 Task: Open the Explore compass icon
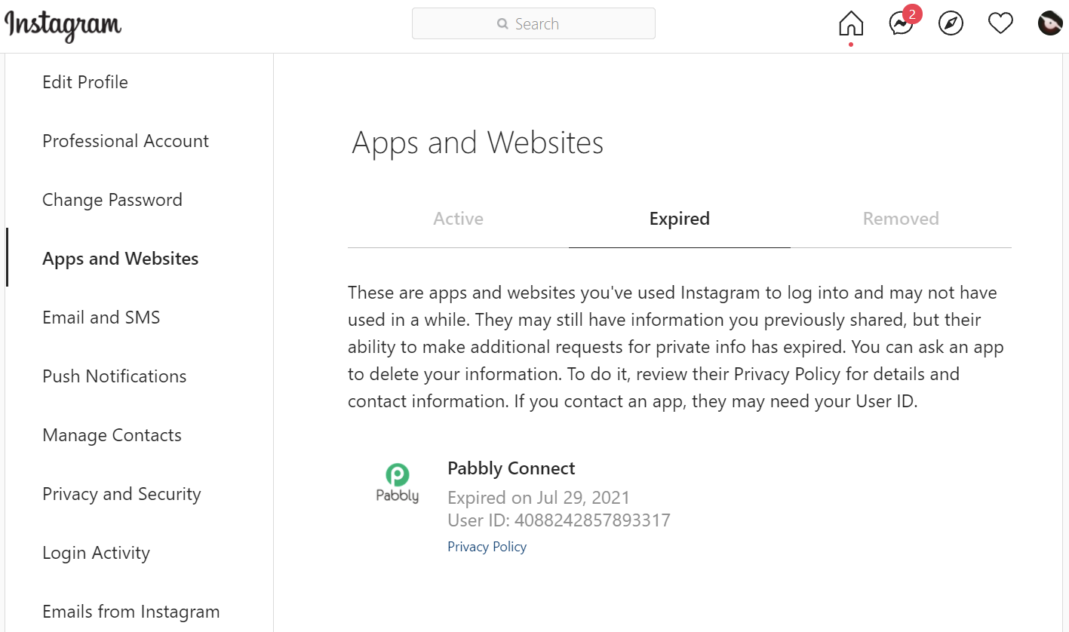tap(951, 24)
